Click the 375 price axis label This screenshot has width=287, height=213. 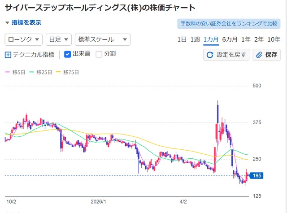tap(257, 122)
